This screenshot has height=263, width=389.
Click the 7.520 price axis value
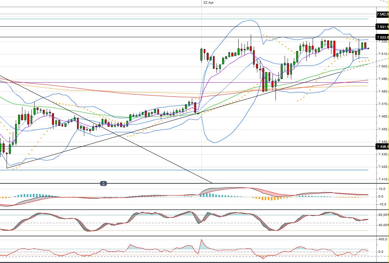[383, 41]
